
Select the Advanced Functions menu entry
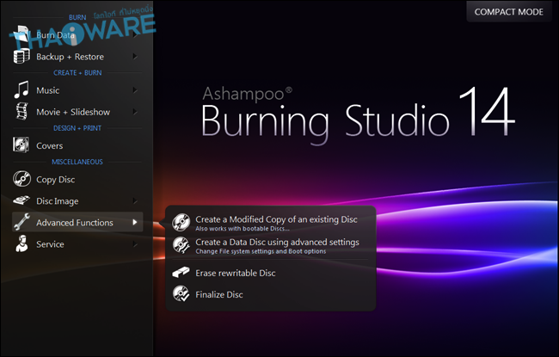pos(77,222)
